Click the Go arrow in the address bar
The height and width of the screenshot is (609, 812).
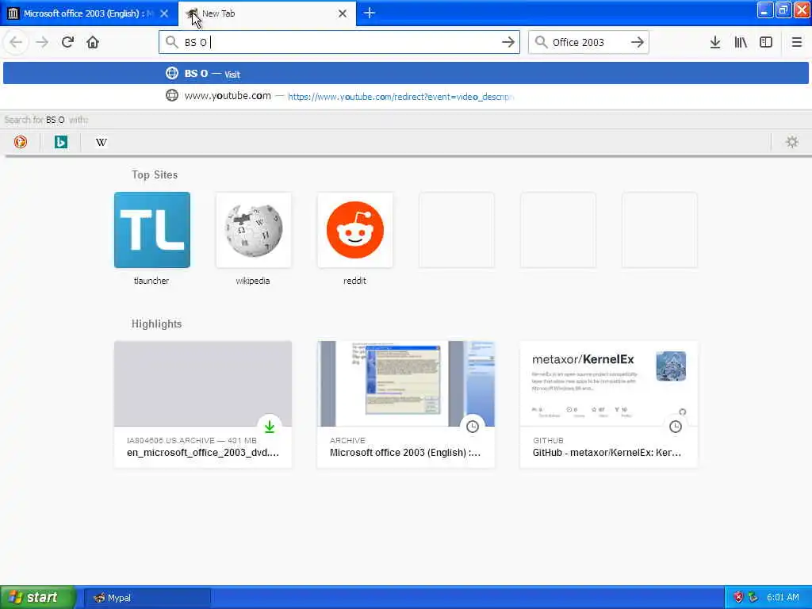508,42
